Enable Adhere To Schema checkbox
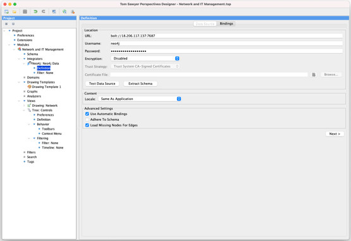The image size is (351, 241). click(87, 120)
